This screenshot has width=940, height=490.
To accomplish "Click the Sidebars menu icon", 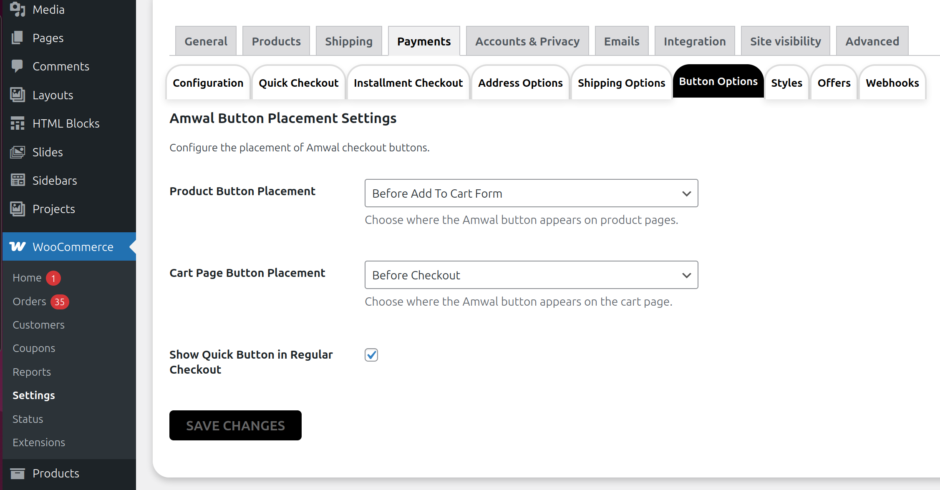I will coord(17,180).
